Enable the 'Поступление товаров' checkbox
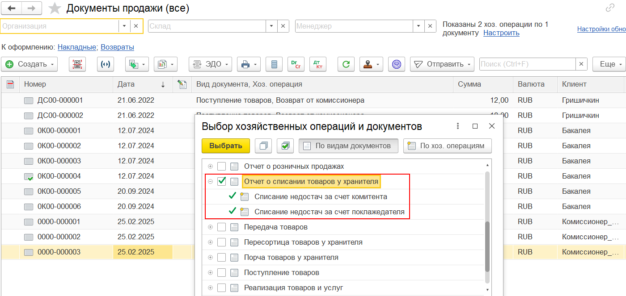This screenshot has height=296, width=626. click(x=221, y=273)
